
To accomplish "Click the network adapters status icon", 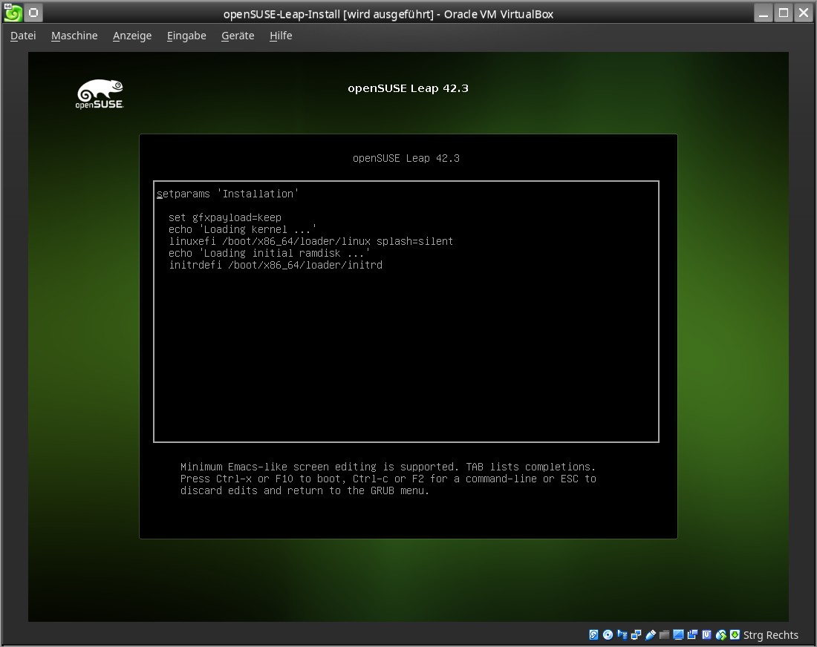I will [x=636, y=634].
